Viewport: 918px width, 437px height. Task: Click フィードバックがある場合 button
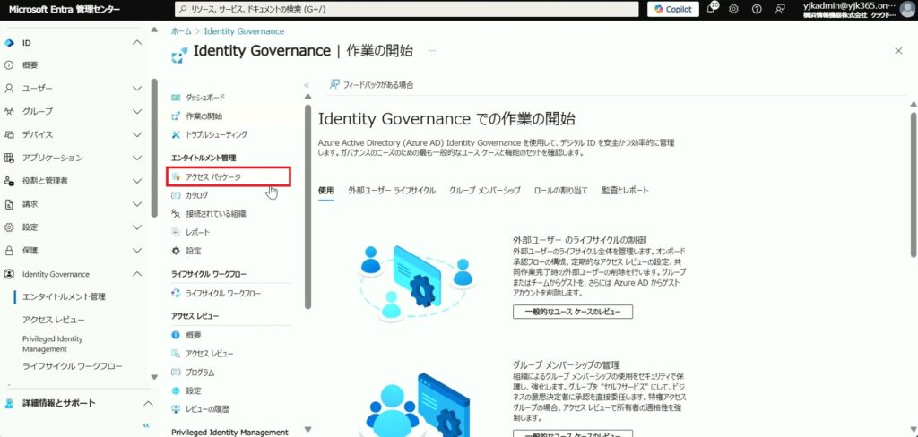tap(372, 85)
